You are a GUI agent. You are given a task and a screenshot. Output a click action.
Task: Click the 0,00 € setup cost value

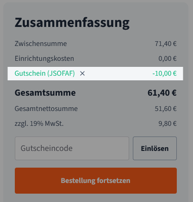(x=168, y=59)
